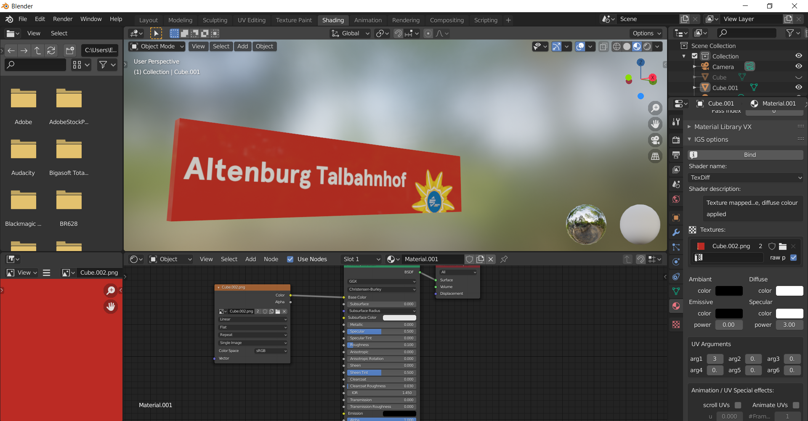Click the Bind button
808x421 pixels.
750,155
